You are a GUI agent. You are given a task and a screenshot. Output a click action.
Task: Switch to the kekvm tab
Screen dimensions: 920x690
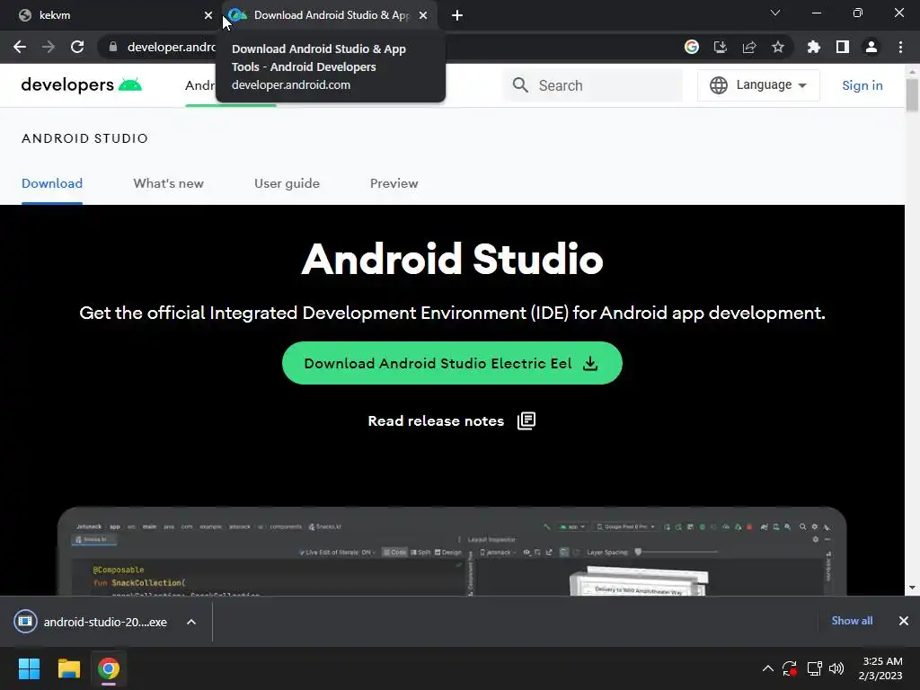click(x=110, y=15)
